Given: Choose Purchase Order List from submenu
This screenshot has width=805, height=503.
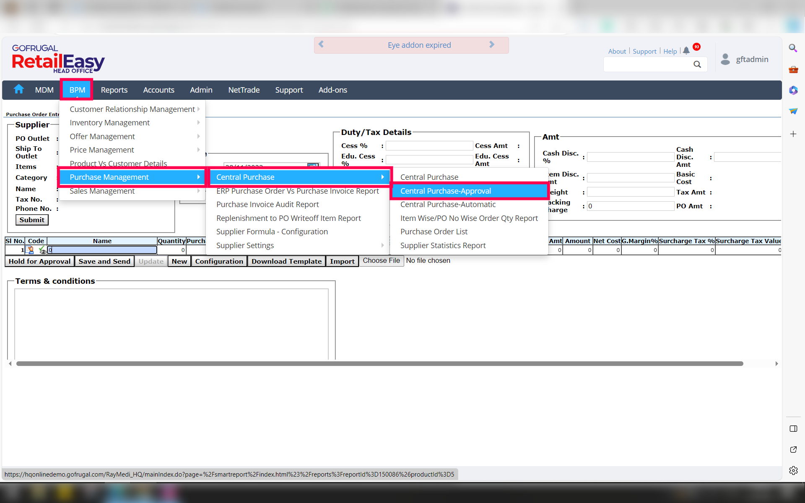Looking at the screenshot, I should tap(434, 232).
